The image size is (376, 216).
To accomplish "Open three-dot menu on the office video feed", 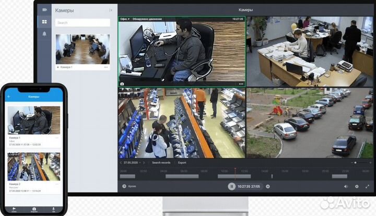I will pos(241,83).
